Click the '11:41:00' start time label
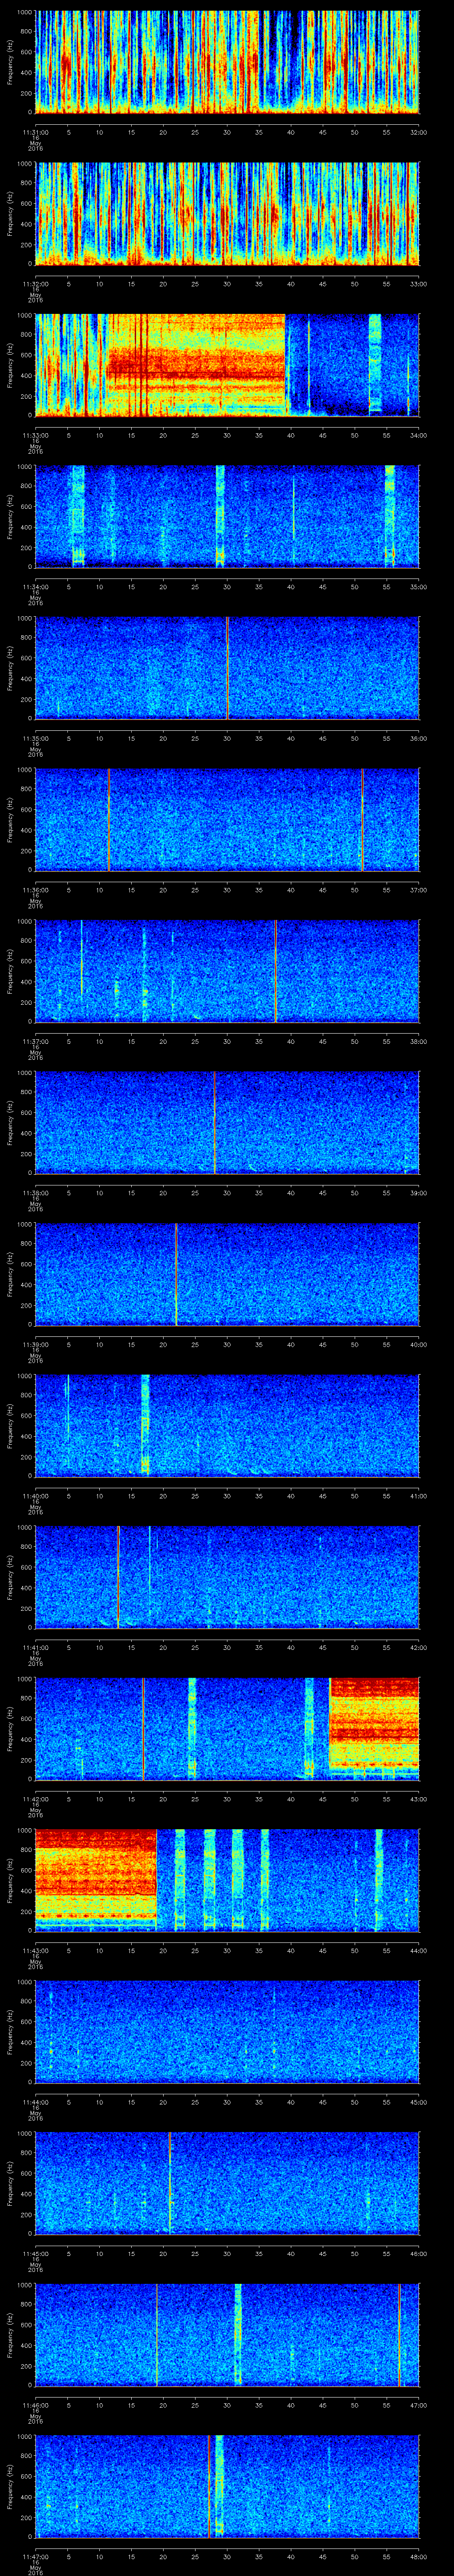Image resolution: width=454 pixels, height=2576 pixels. (35, 1647)
